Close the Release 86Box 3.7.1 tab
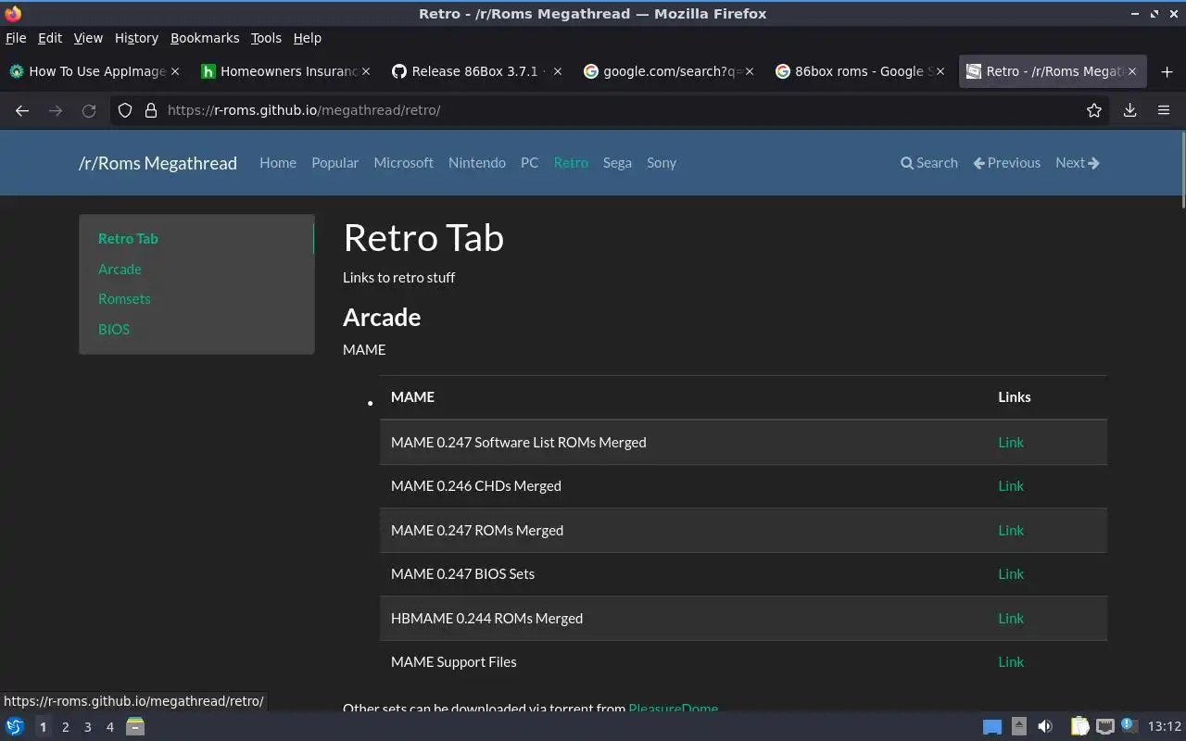The width and height of the screenshot is (1186, 741). tap(558, 71)
